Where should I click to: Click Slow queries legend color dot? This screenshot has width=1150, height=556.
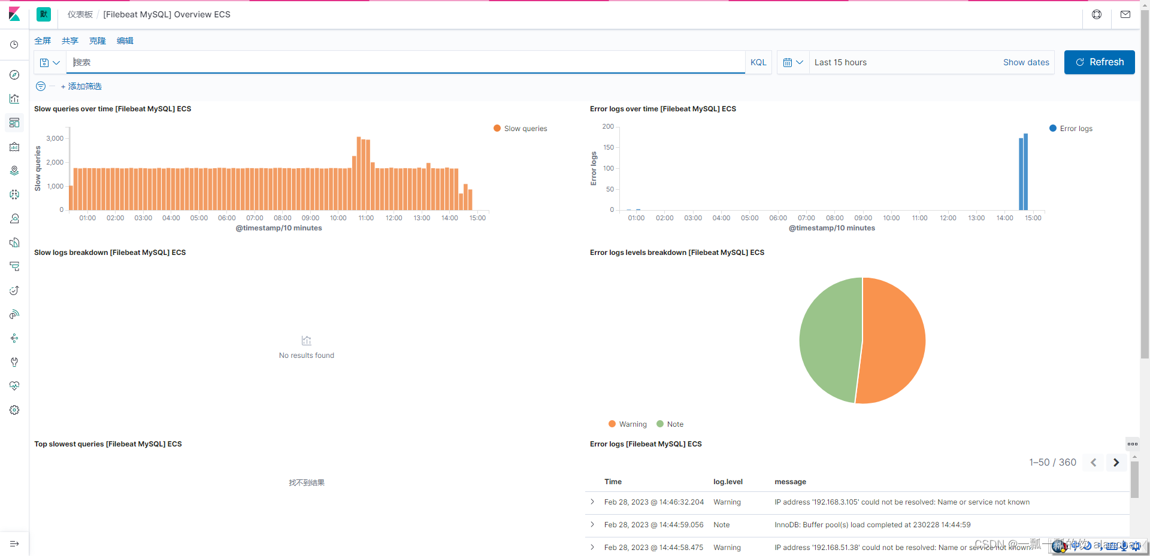[x=497, y=128]
